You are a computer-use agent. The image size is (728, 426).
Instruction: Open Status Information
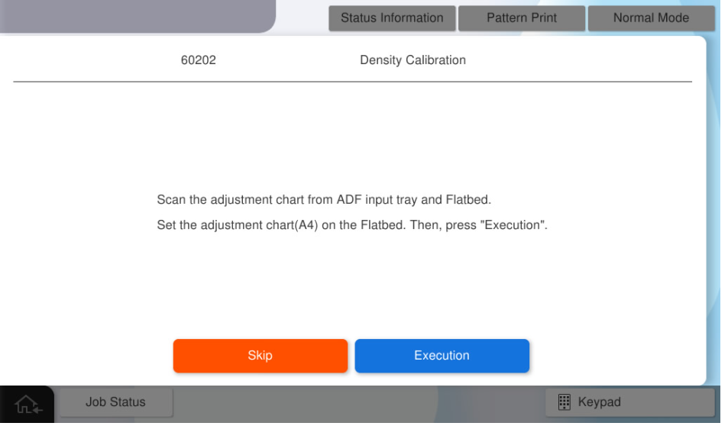pyautogui.click(x=392, y=18)
